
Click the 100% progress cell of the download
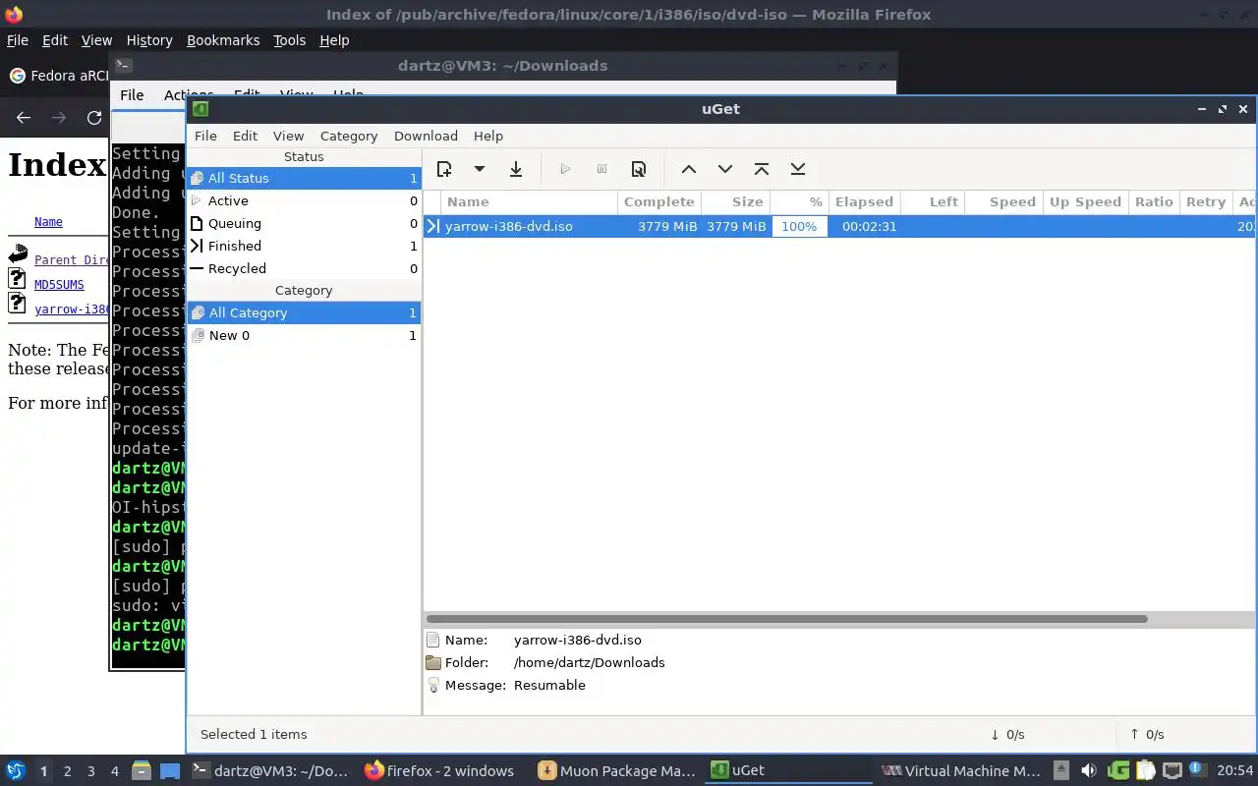pos(799,226)
